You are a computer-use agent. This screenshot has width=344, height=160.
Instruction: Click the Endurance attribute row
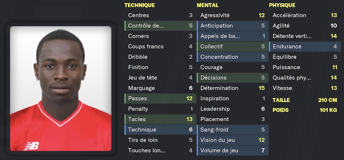305,47
